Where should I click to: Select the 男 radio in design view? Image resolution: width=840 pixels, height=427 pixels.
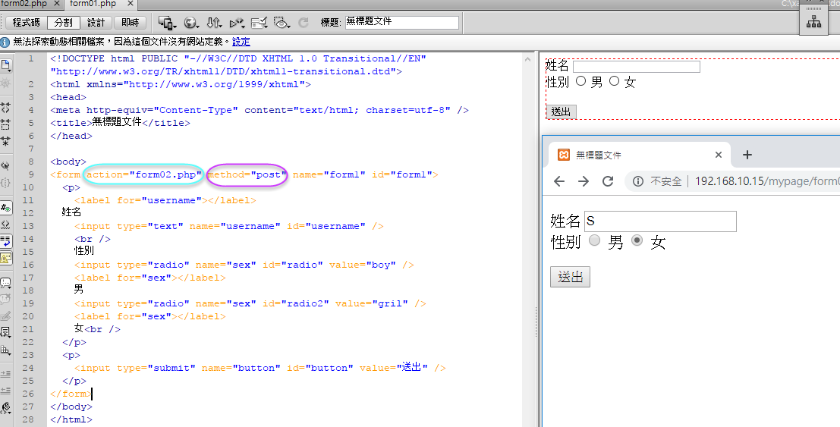[581, 81]
